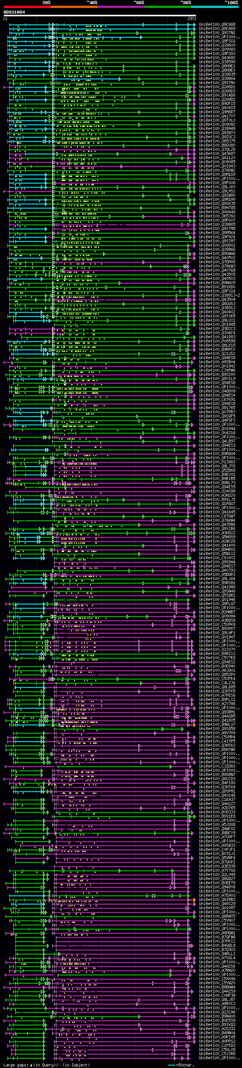View the UniRef100_P06599 alignment label
The height and width of the screenshot is (1068, 242).
[x=217, y=341]
